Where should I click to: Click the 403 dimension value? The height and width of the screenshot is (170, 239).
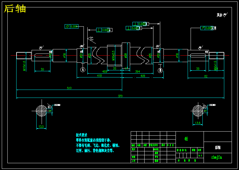point(104,72)
